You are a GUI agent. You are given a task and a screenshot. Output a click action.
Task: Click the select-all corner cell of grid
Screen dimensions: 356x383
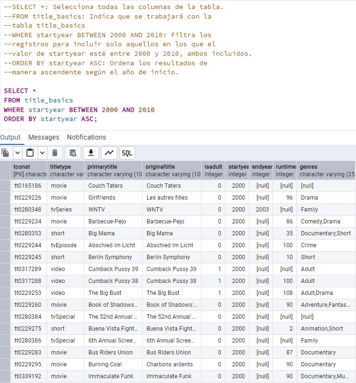coord(5,171)
